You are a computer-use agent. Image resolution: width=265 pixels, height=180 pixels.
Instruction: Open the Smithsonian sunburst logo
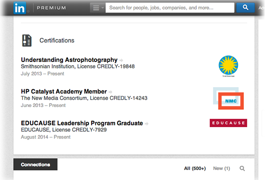coord(229,66)
